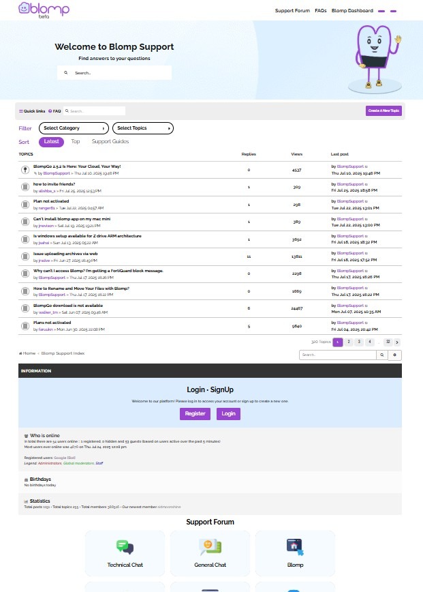The height and width of the screenshot is (592, 423).
Task: Go to page 3 of topics
Action: point(359,342)
